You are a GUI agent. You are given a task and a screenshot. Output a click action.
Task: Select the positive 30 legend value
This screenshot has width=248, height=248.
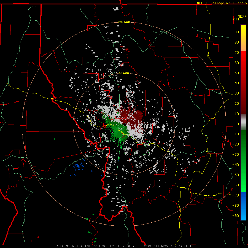[x=237, y=93]
